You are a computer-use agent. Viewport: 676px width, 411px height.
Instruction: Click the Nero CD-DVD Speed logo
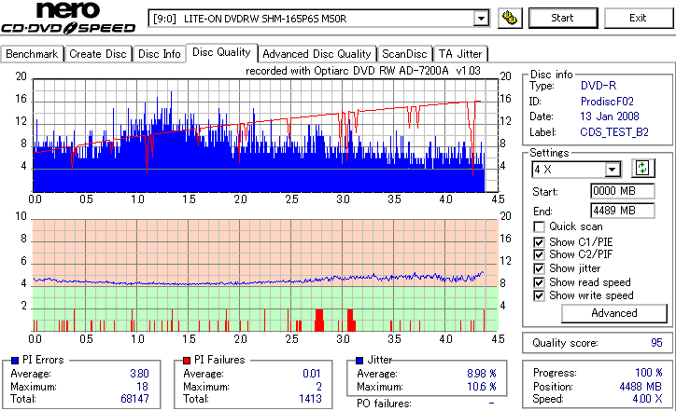[x=68, y=18]
